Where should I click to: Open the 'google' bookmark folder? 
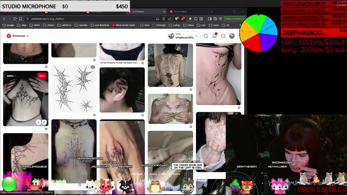pyautogui.click(x=8, y=25)
